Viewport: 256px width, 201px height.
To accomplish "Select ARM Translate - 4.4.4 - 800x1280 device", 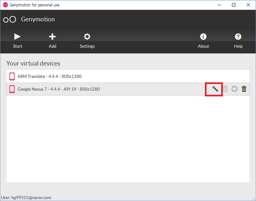I will pos(128,76).
